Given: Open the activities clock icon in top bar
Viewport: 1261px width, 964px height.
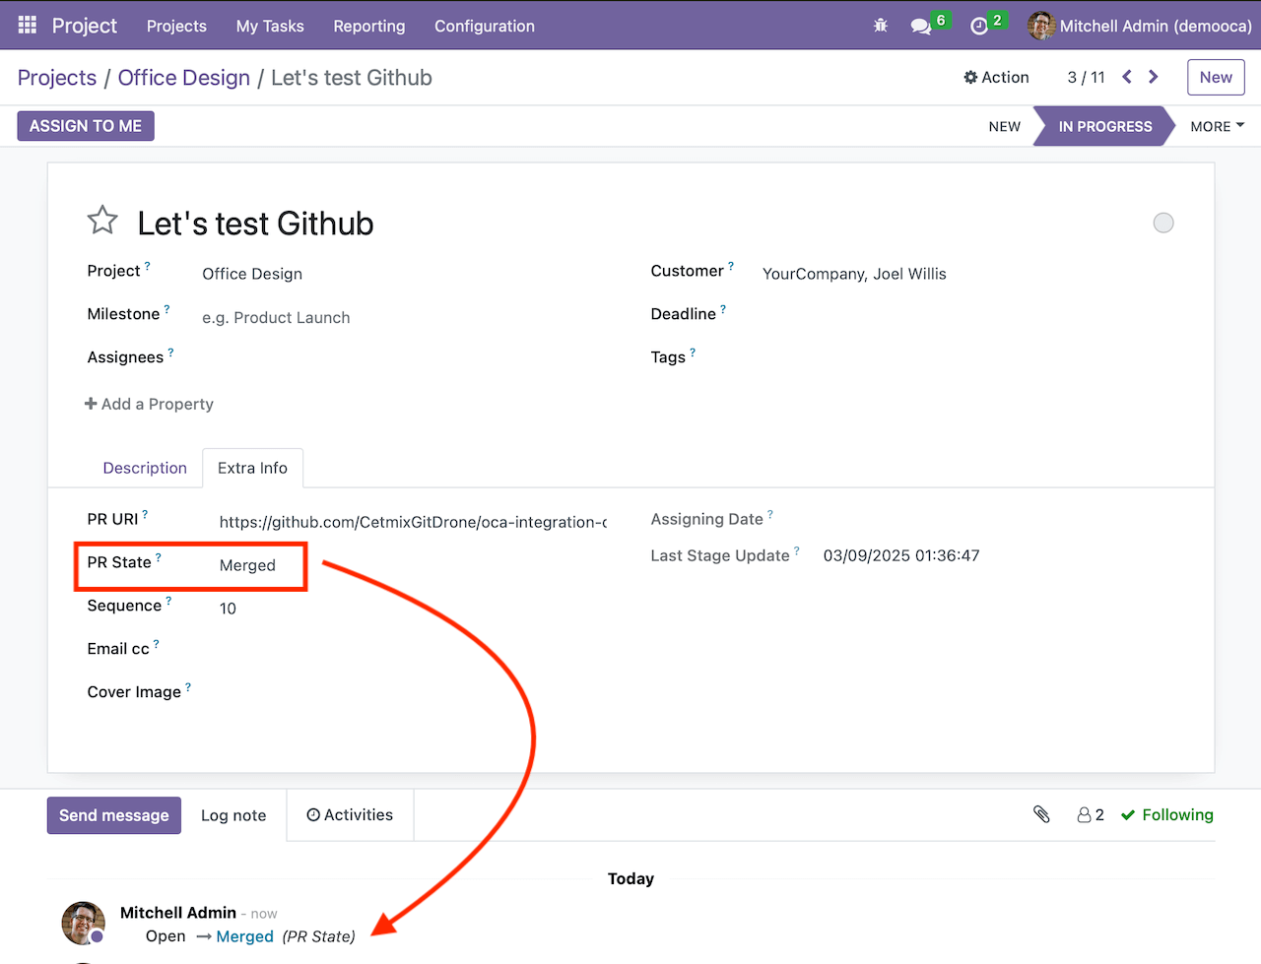Looking at the screenshot, I should point(979,27).
